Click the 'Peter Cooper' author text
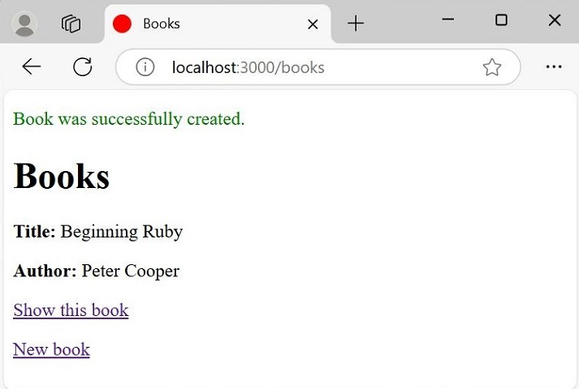 130,271
